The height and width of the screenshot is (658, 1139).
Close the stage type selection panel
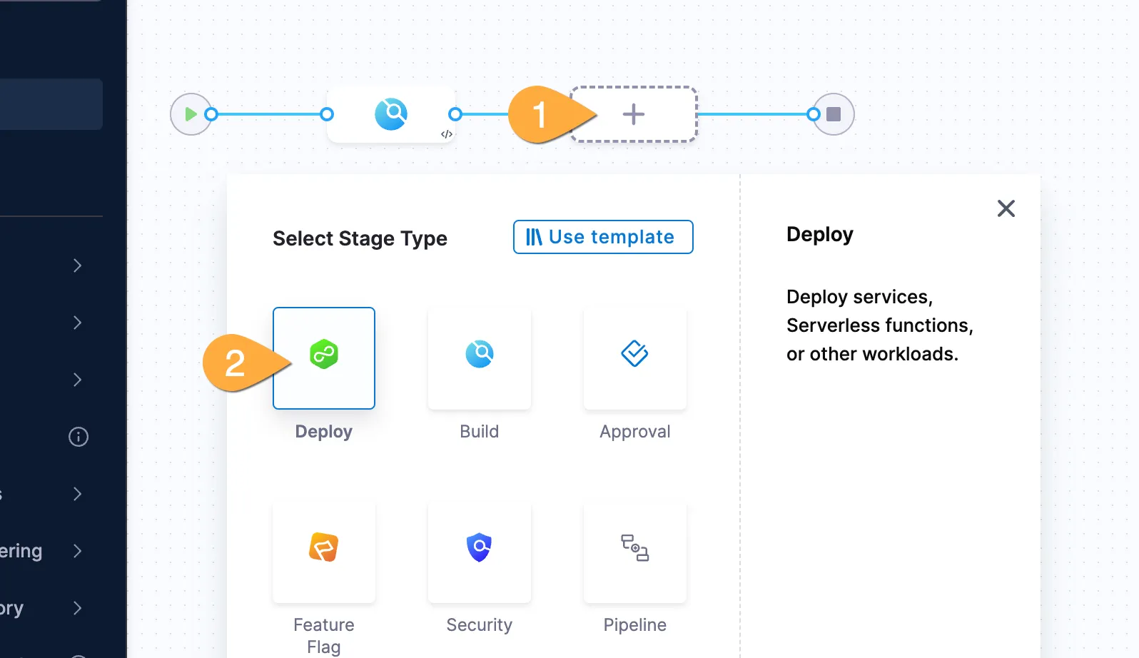click(1006, 208)
